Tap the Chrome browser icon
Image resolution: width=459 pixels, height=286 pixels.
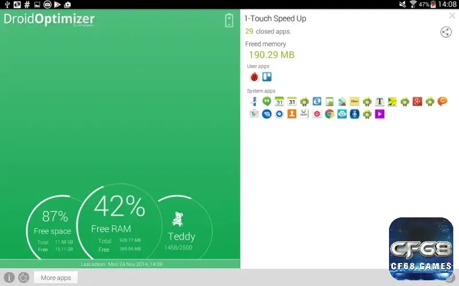pyautogui.click(x=329, y=114)
